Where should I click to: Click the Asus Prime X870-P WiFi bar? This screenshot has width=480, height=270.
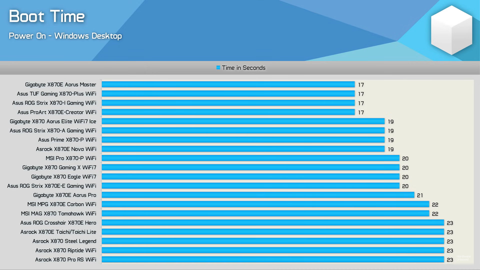pos(243,140)
